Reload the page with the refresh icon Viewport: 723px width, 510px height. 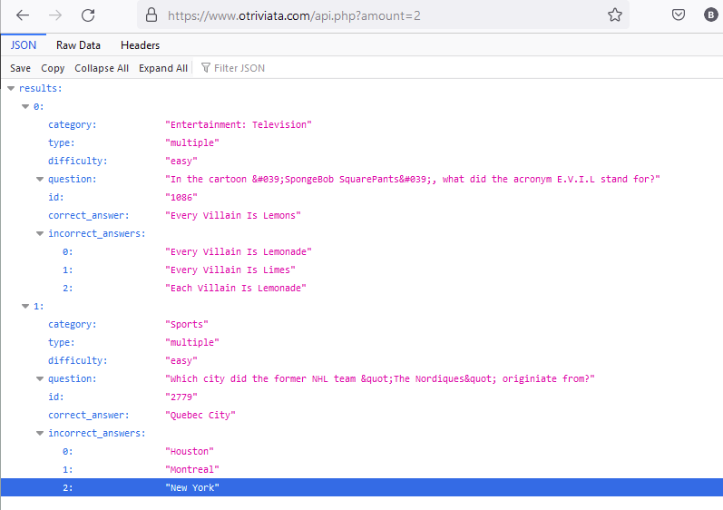tap(88, 15)
